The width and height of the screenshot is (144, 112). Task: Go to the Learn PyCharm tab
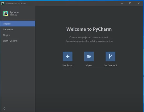point(18,41)
